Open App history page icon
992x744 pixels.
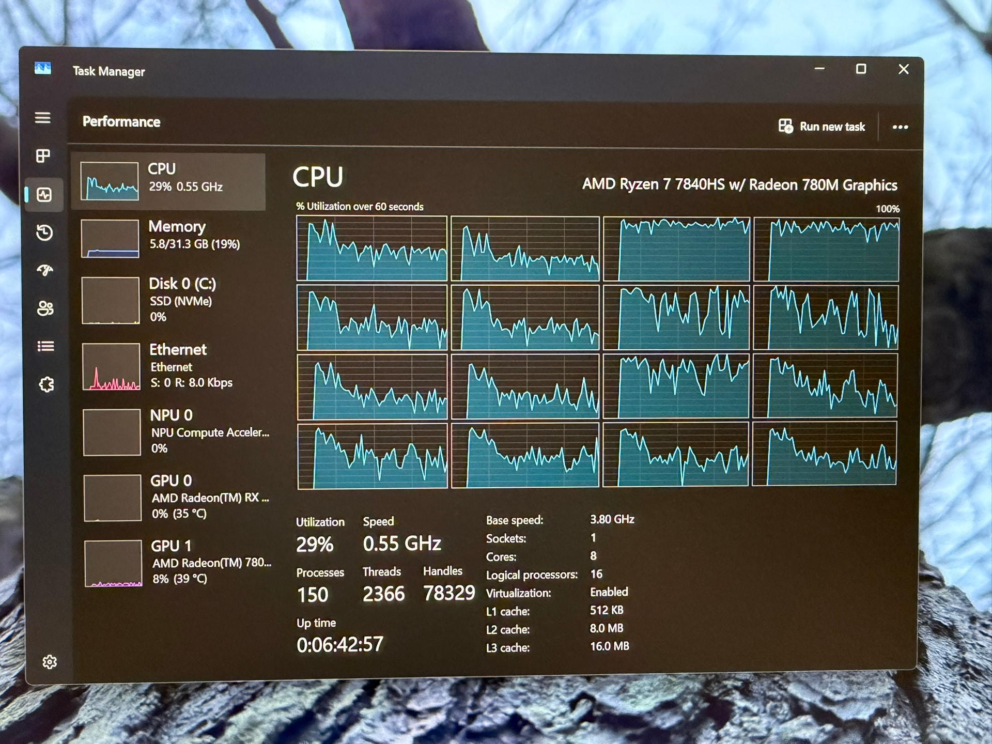(x=45, y=233)
